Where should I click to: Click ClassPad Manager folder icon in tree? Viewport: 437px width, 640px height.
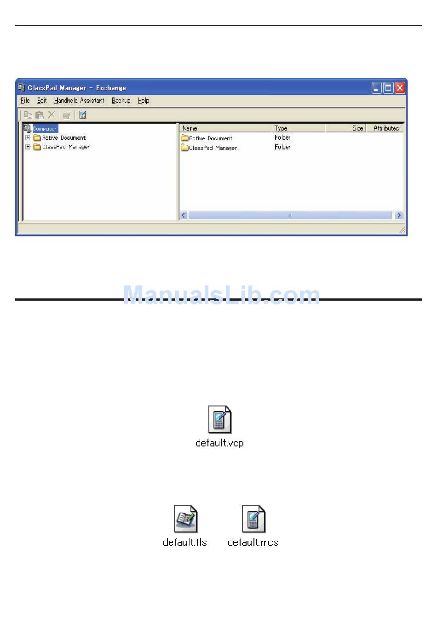[37, 147]
